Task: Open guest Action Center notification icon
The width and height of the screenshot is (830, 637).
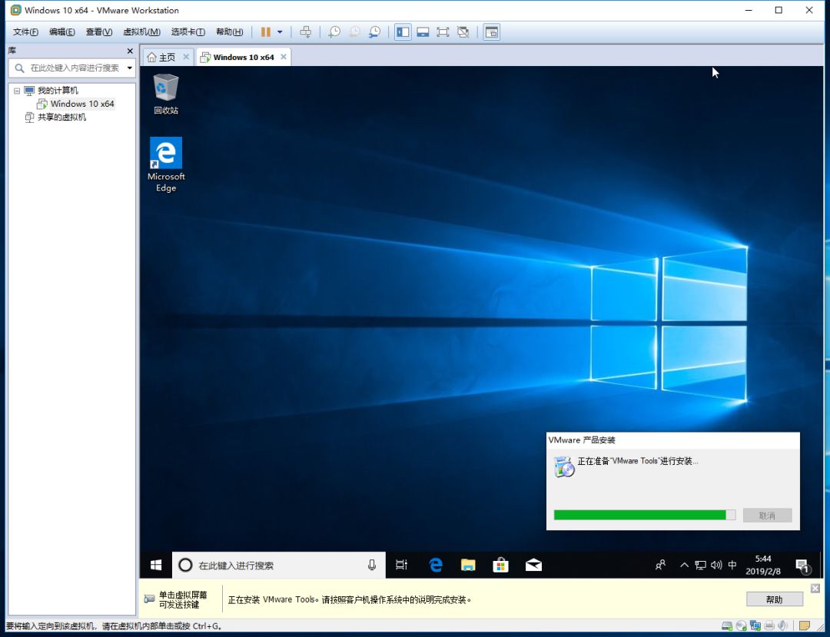Action: click(802, 566)
